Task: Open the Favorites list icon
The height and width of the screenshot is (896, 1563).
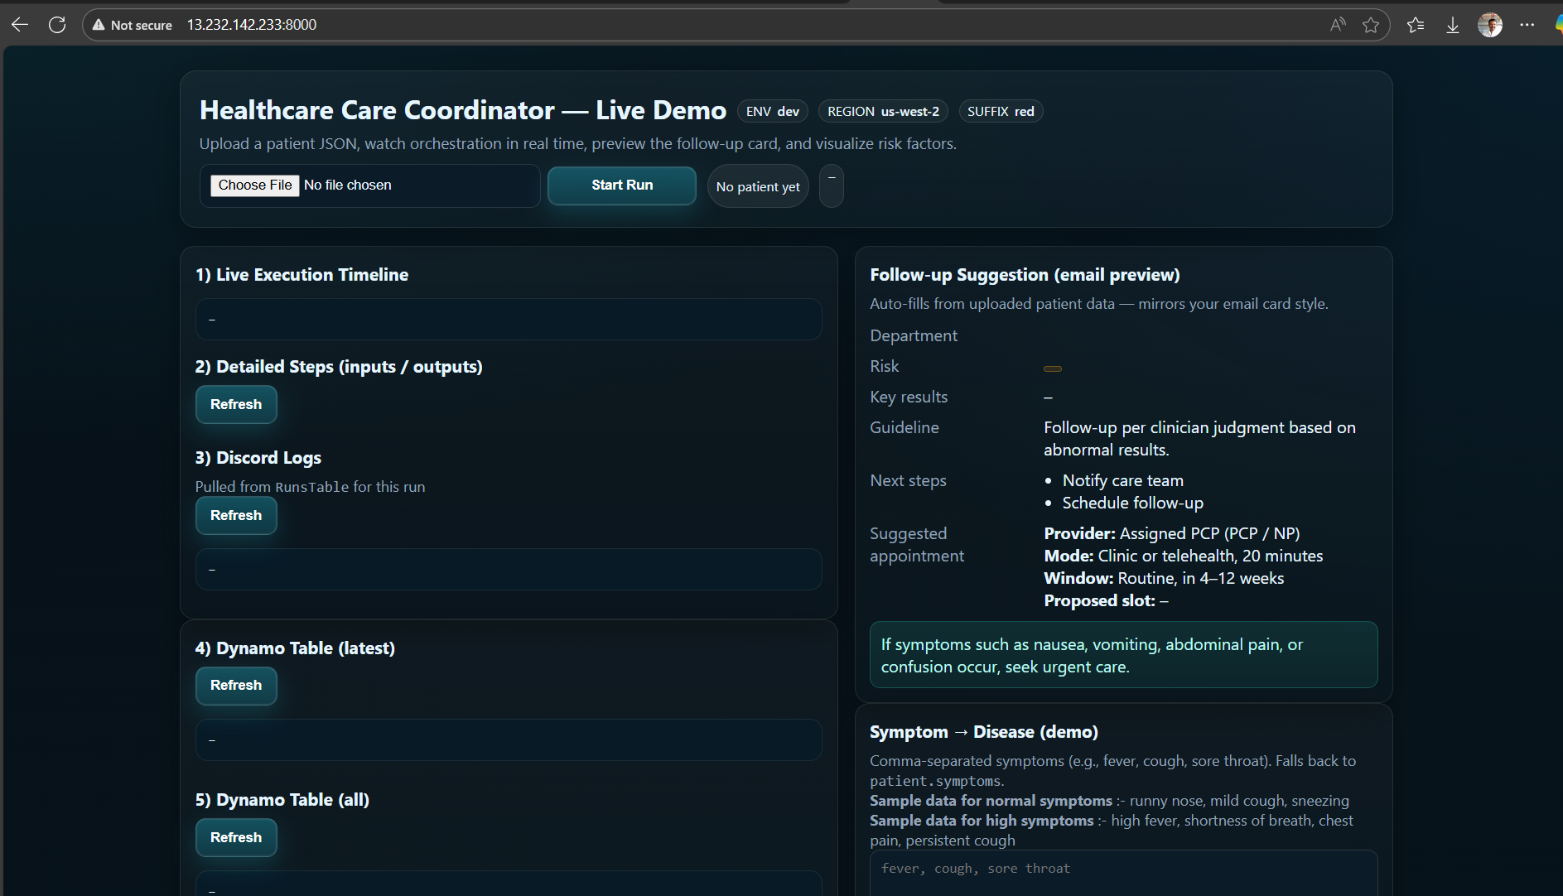Action: tap(1416, 25)
